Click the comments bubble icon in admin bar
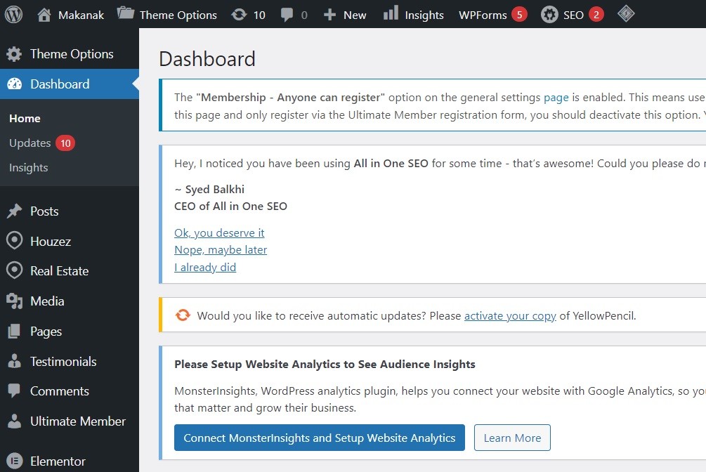Screen dimensions: 706x472 point(287,15)
